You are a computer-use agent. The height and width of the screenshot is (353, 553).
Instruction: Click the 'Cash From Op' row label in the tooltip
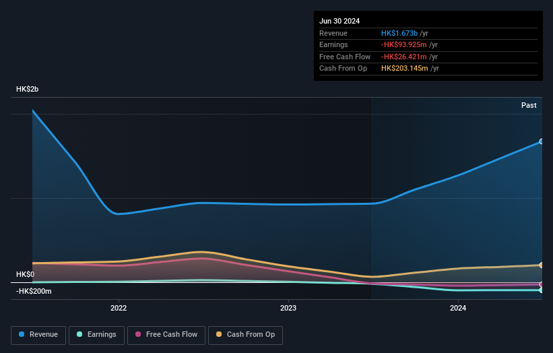point(343,69)
